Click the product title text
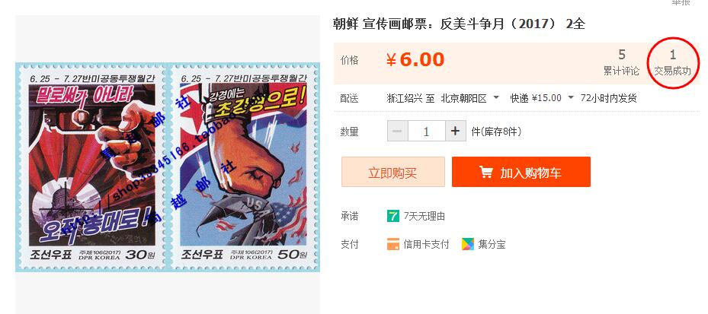 click(459, 24)
